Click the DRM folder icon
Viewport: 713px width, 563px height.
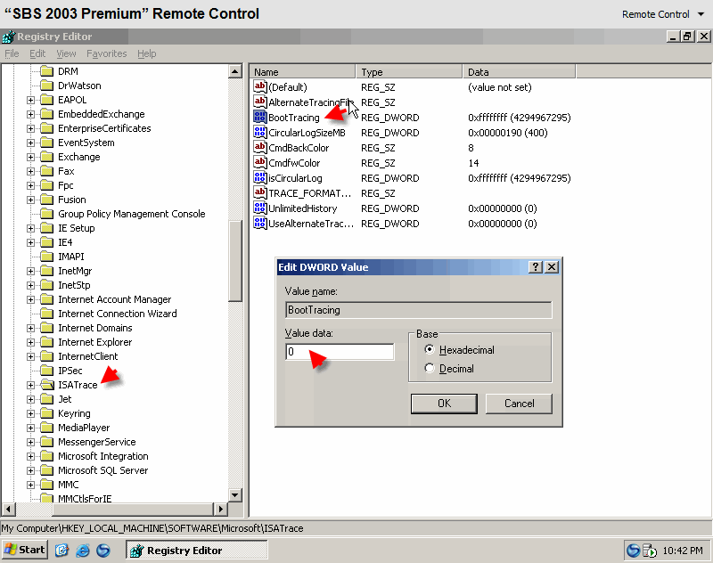click(x=47, y=71)
